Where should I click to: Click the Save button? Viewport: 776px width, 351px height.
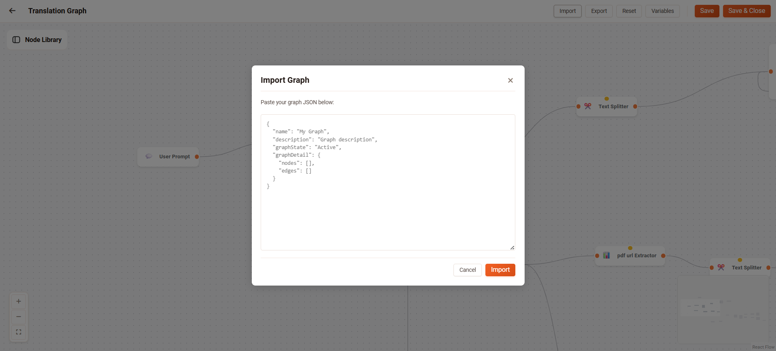(707, 11)
